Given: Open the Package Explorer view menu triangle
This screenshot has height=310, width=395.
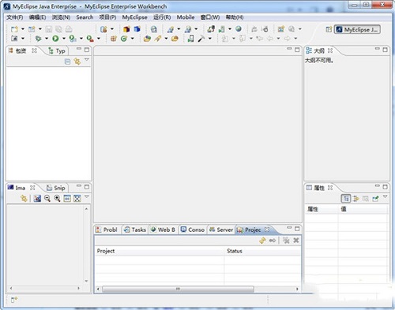Looking at the screenshot, I should [87, 60].
